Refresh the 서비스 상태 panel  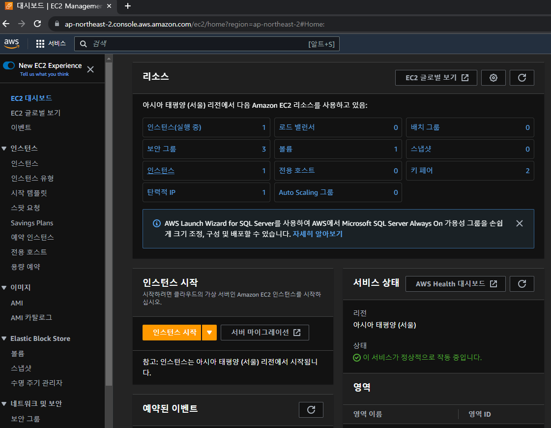pos(522,284)
